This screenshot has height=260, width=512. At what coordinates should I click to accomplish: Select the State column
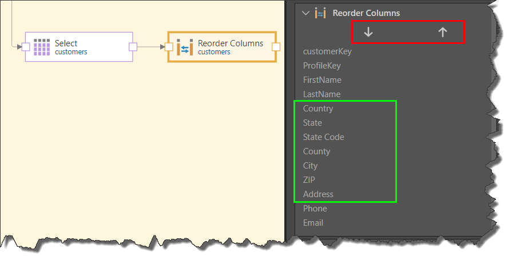[312, 123]
